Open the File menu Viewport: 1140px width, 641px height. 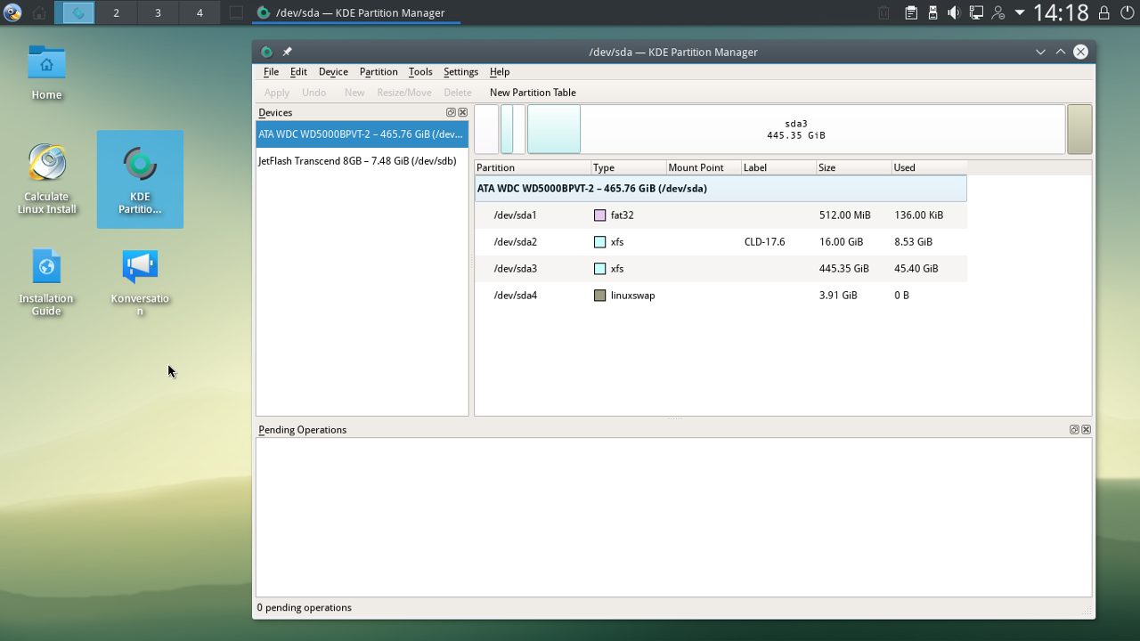[271, 72]
